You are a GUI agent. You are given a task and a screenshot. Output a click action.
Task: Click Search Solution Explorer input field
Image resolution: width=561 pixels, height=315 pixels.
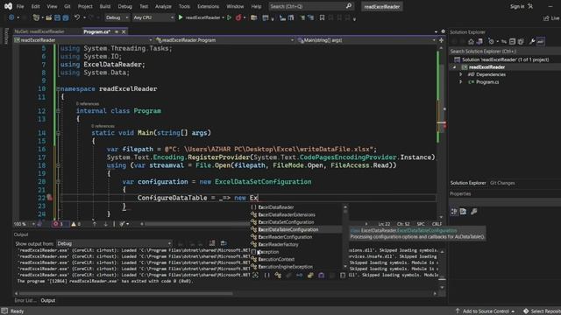tap(504, 51)
